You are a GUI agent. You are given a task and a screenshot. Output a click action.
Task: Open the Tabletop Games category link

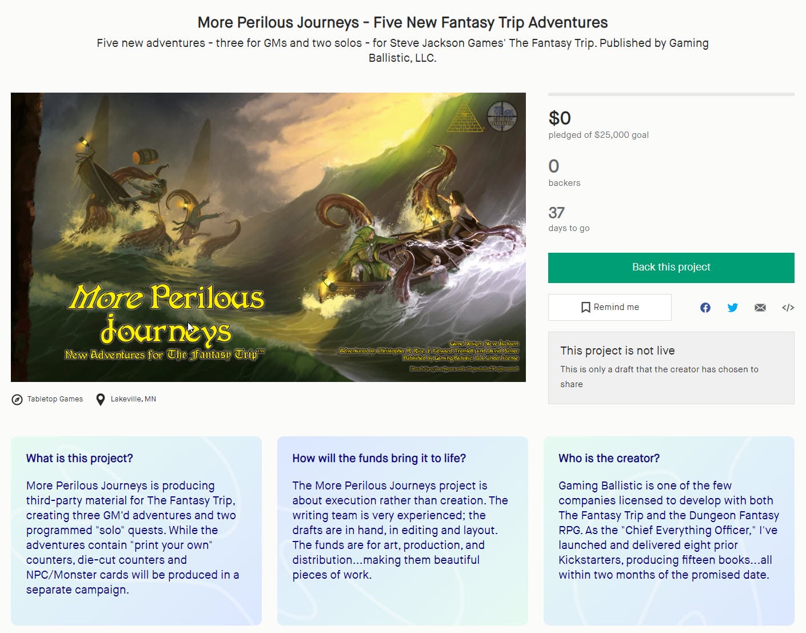(55, 399)
